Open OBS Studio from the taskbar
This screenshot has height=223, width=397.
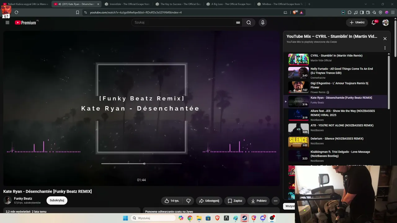point(272,218)
